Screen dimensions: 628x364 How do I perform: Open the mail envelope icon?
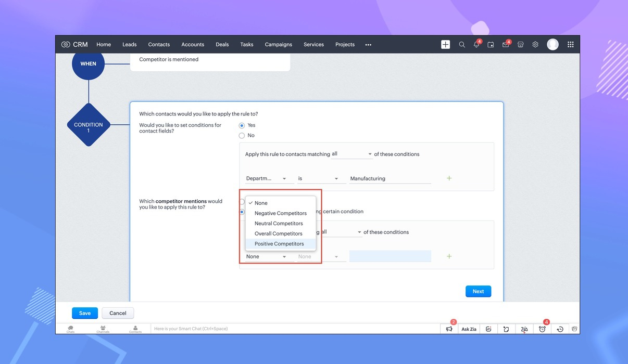pos(505,45)
